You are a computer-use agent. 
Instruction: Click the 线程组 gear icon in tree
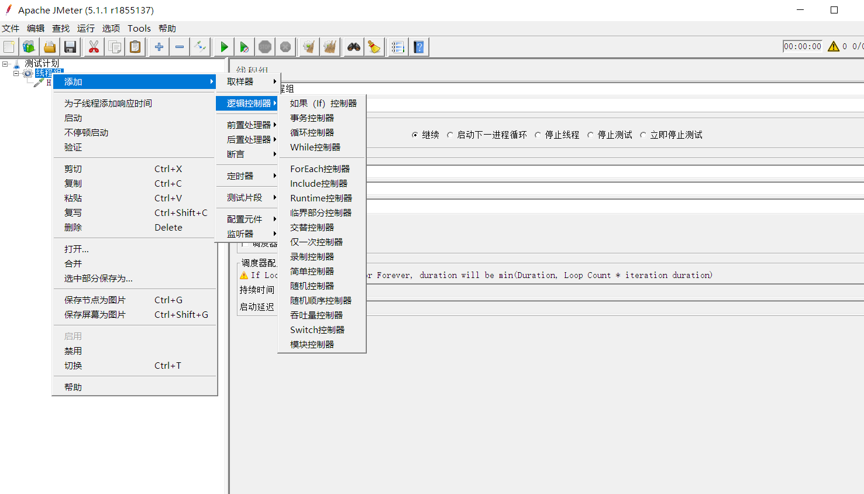coord(27,73)
